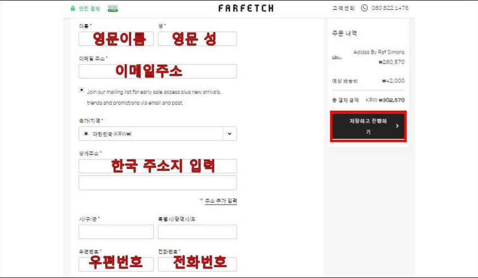Toggle the mailing list signup checkbox
The height and width of the screenshot is (278, 478).
[81, 90]
